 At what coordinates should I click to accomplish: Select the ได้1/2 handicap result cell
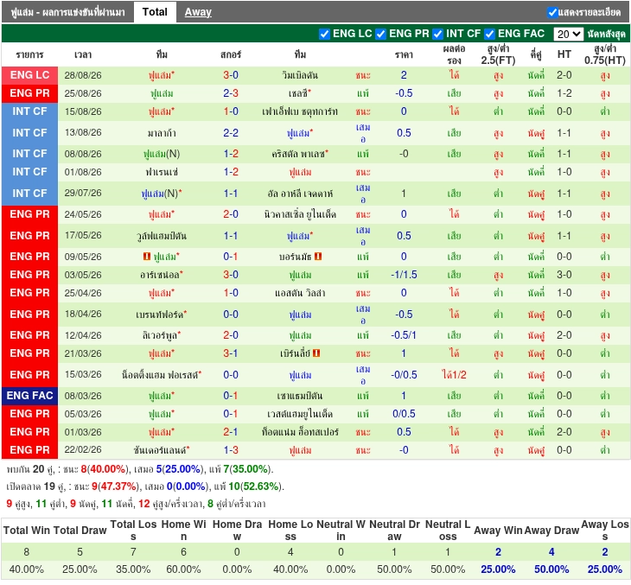point(454,375)
